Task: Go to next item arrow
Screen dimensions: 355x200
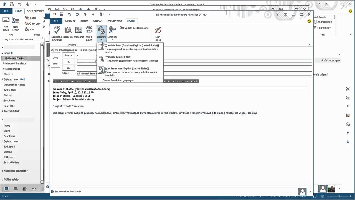Action: point(93,14)
